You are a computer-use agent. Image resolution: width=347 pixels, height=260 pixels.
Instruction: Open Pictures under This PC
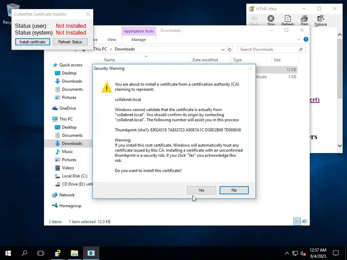click(66, 160)
